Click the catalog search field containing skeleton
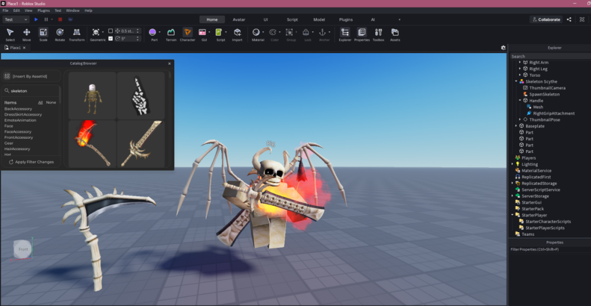 pos(31,91)
